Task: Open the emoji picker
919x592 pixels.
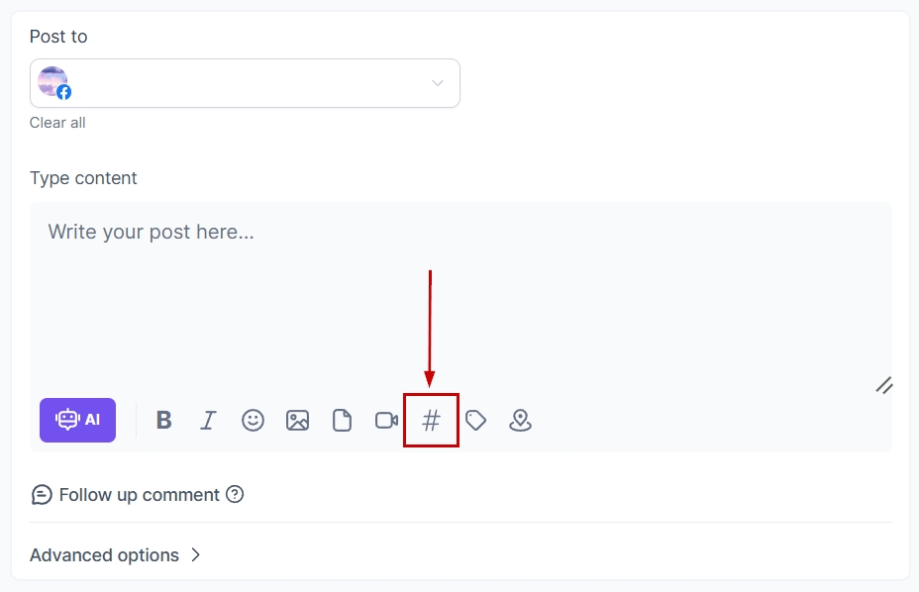Action: [254, 421]
